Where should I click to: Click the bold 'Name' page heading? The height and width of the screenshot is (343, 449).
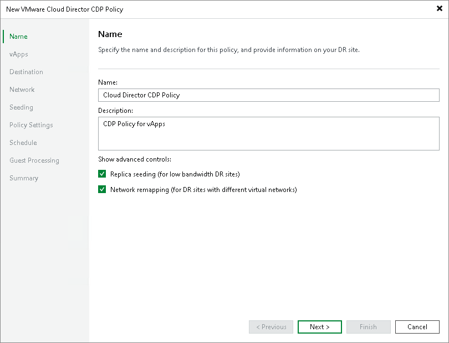(110, 34)
